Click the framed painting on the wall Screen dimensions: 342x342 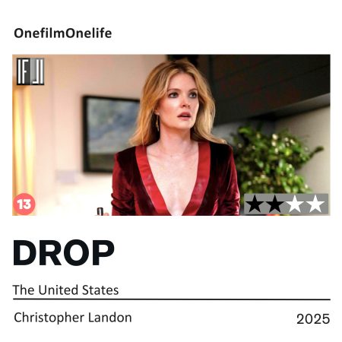112,135
